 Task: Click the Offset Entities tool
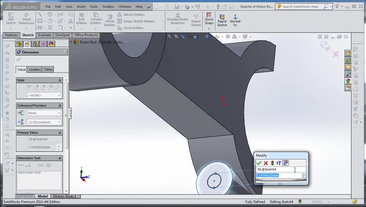pos(110,21)
